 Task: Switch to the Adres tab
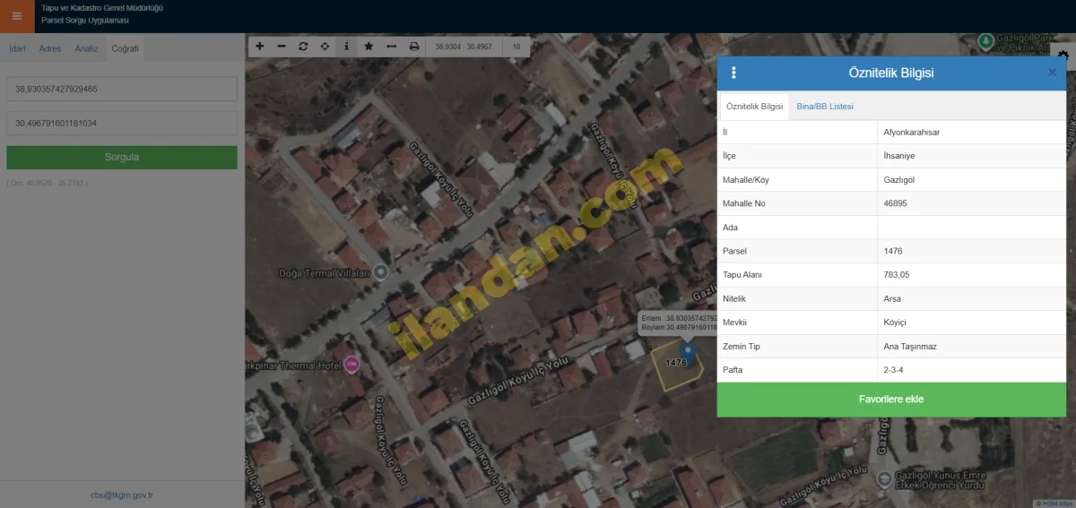point(50,48)
